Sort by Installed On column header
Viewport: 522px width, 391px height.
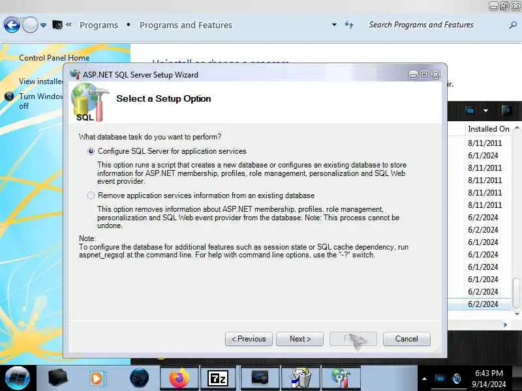click(488, 129)
